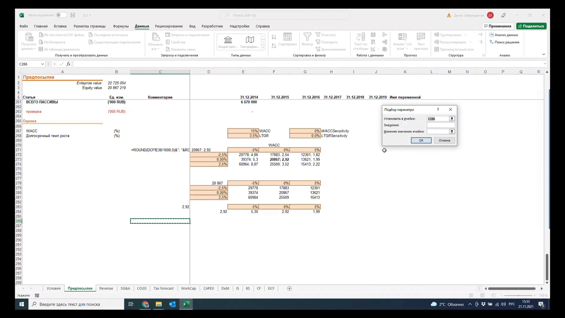Click the Save icon in title bar

pyautogui.click(x=73, y=15)
